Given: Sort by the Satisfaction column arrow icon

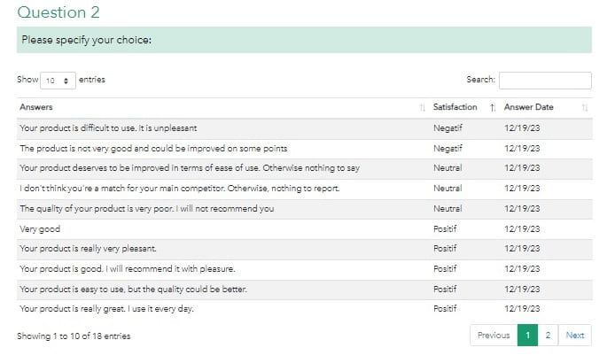Looking at the screenshot, I should [x=493, y=107].
